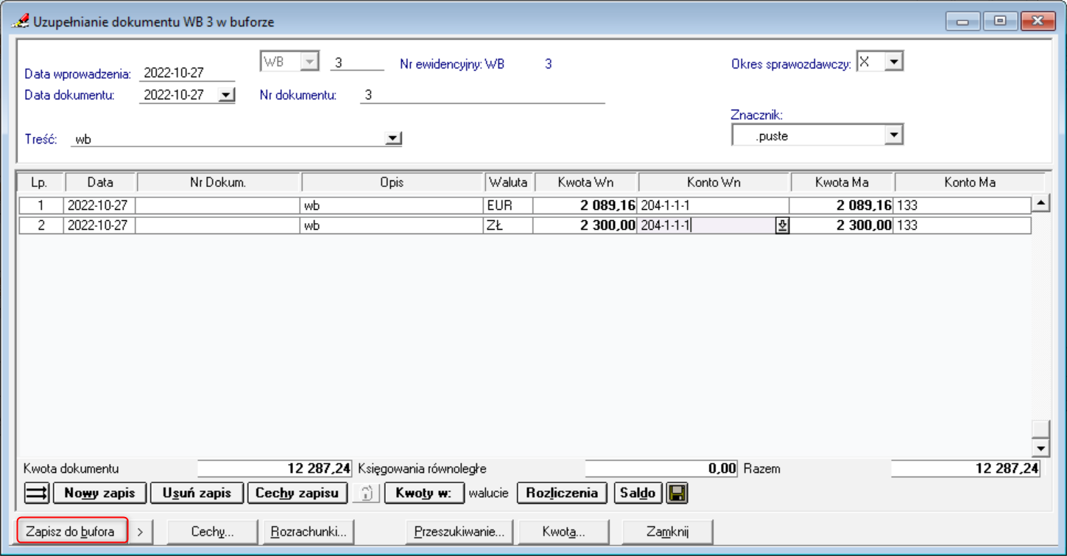
Task: Open Rozliczenia
Action: click(563, 493)
